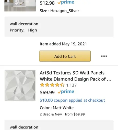This screenshot has width=118, height=130.
Task: Open the Art3d Textures 3D Wall Panels title
Action: [x=76, y=76]
